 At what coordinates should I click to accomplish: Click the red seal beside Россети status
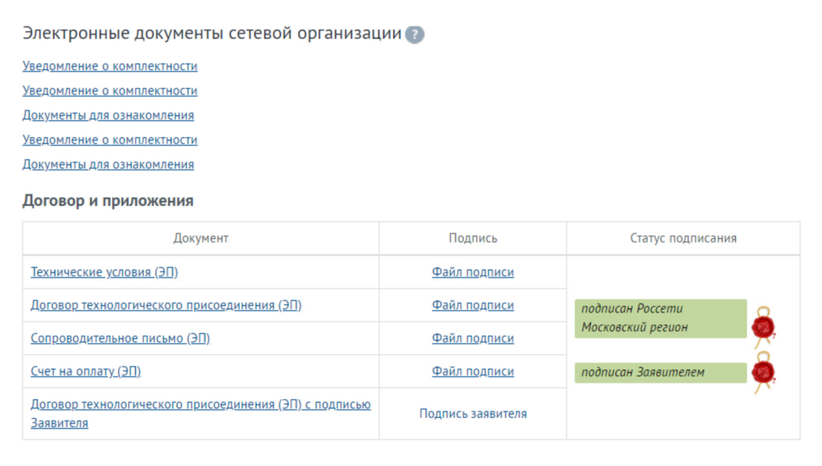click(762, 326)
